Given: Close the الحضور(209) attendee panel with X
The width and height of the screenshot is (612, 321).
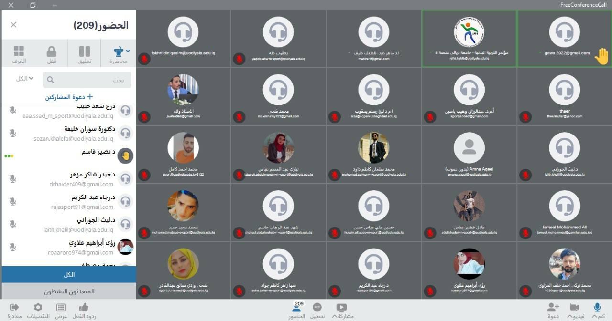Looking at the screenshot, I should 13,25.
